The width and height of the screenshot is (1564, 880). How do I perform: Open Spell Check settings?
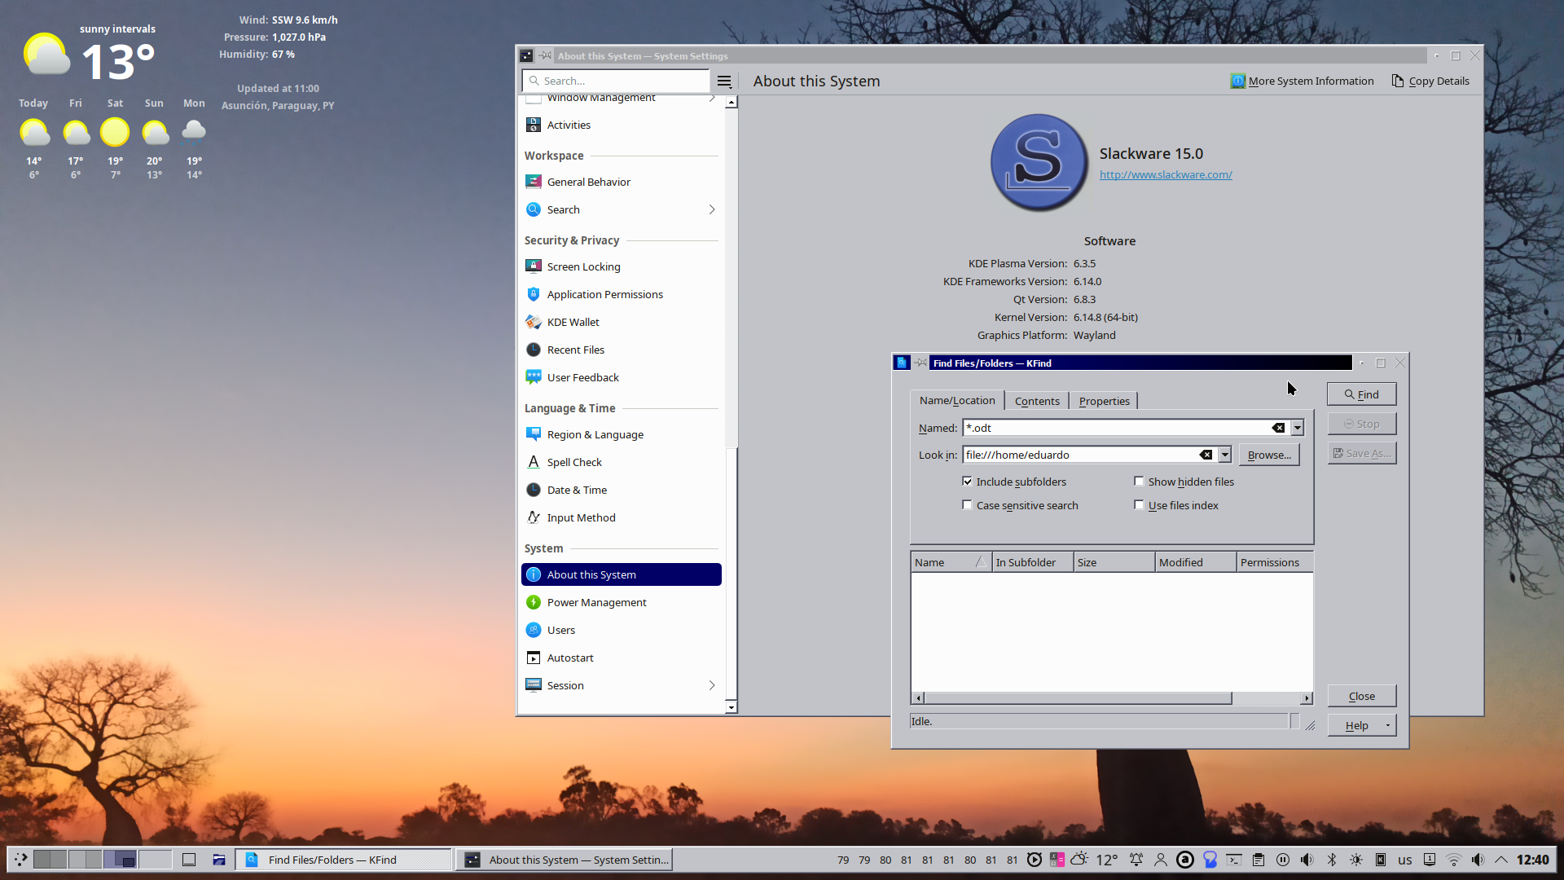(x=621, y=462)
